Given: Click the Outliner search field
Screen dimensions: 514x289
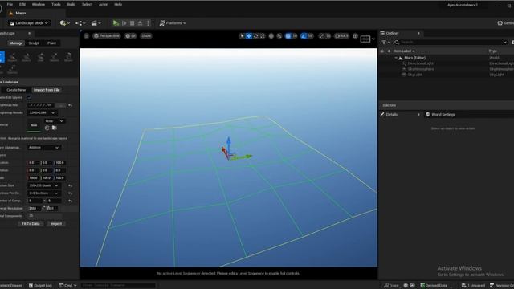Looking at the screenshot, I should [451, 43].
